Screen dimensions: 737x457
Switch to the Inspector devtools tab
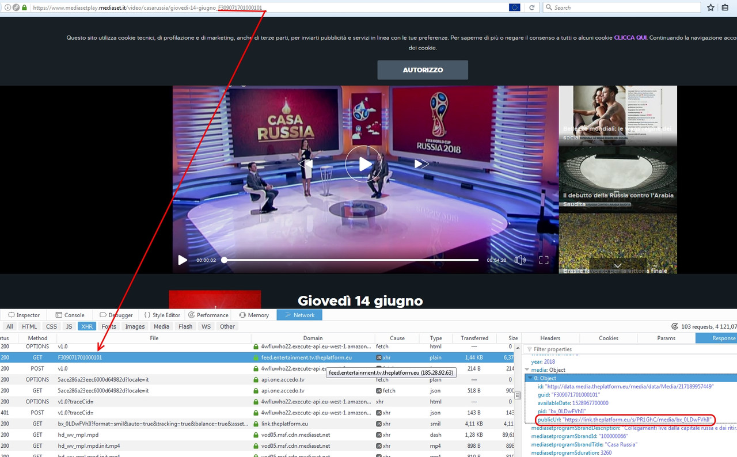[24, 315]
